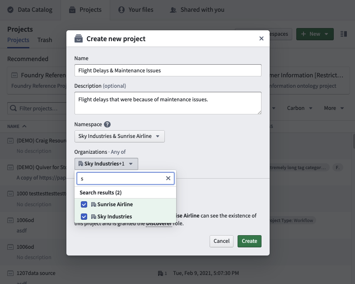Click the Customer Information recommended card

309,80
